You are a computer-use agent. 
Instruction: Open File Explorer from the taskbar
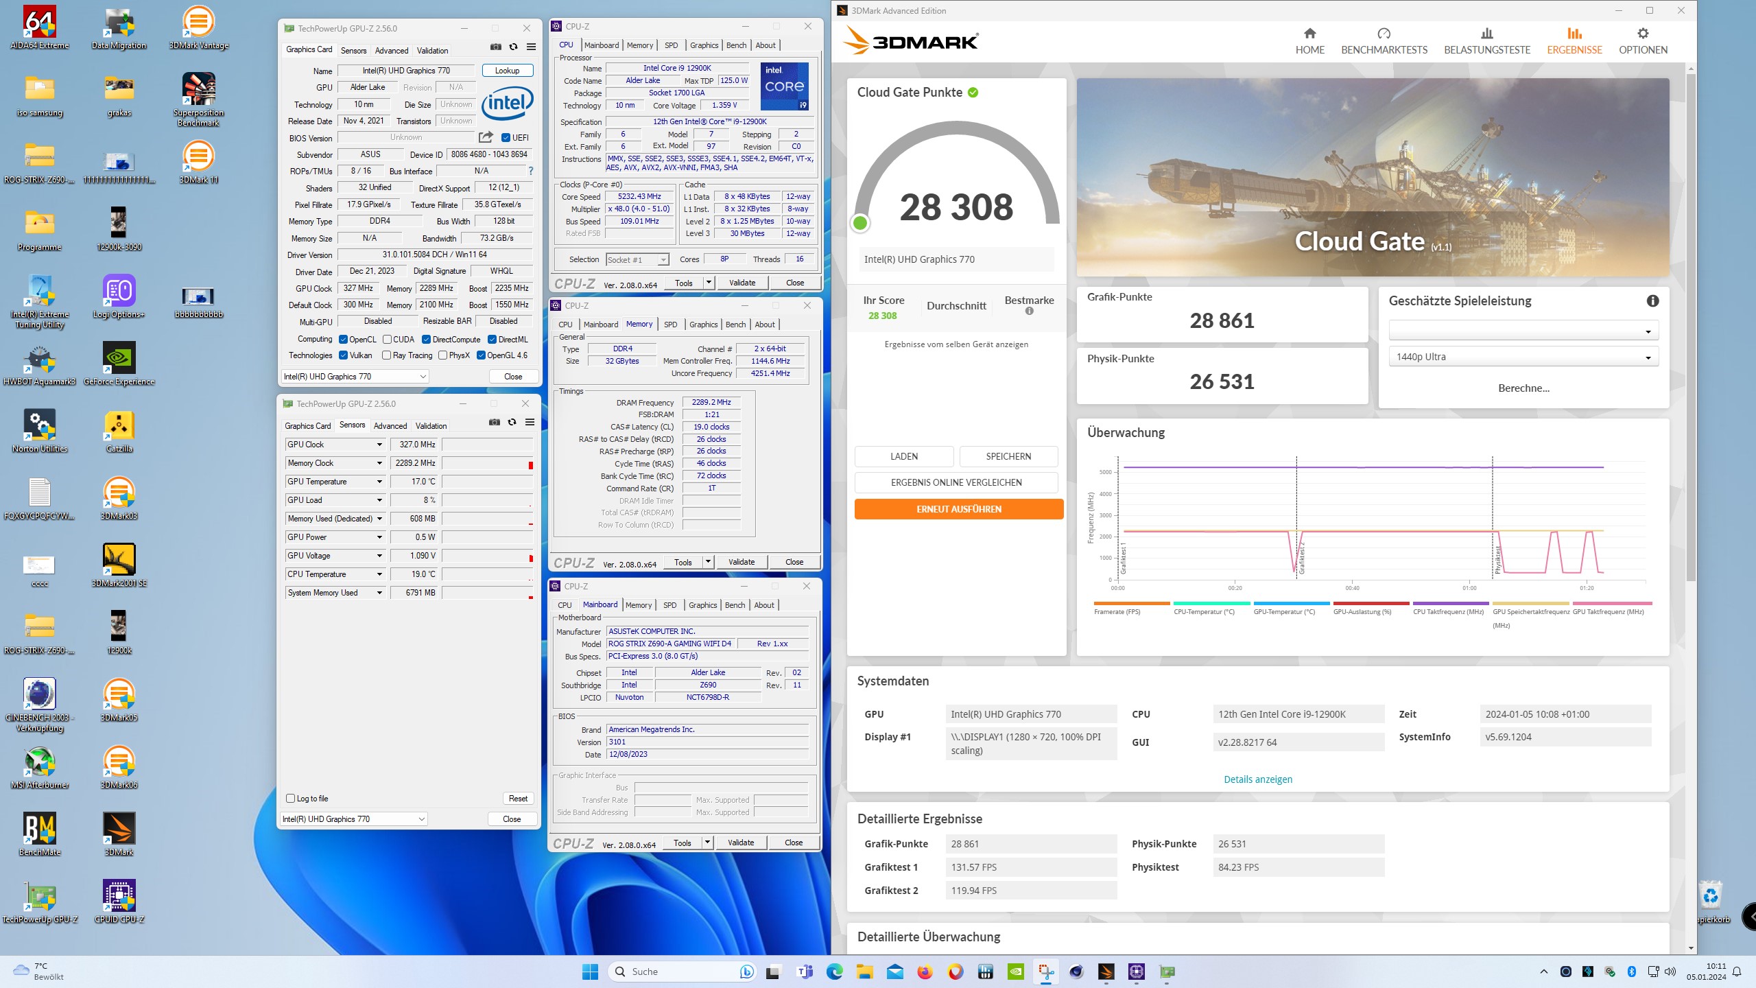click(x=864, y=972)
